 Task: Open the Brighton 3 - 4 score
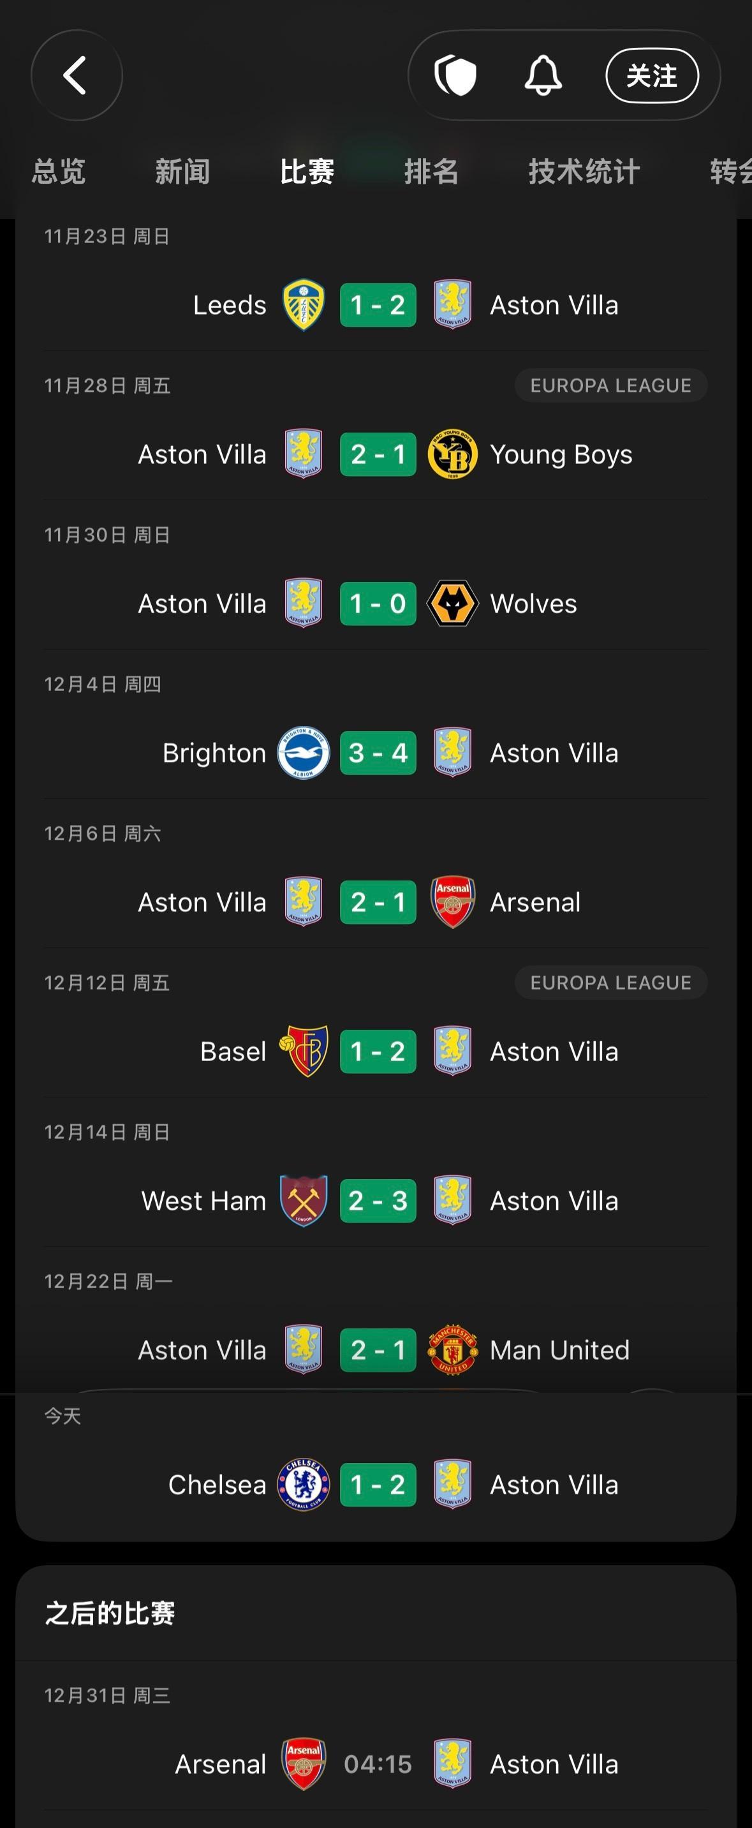[378, 753]
